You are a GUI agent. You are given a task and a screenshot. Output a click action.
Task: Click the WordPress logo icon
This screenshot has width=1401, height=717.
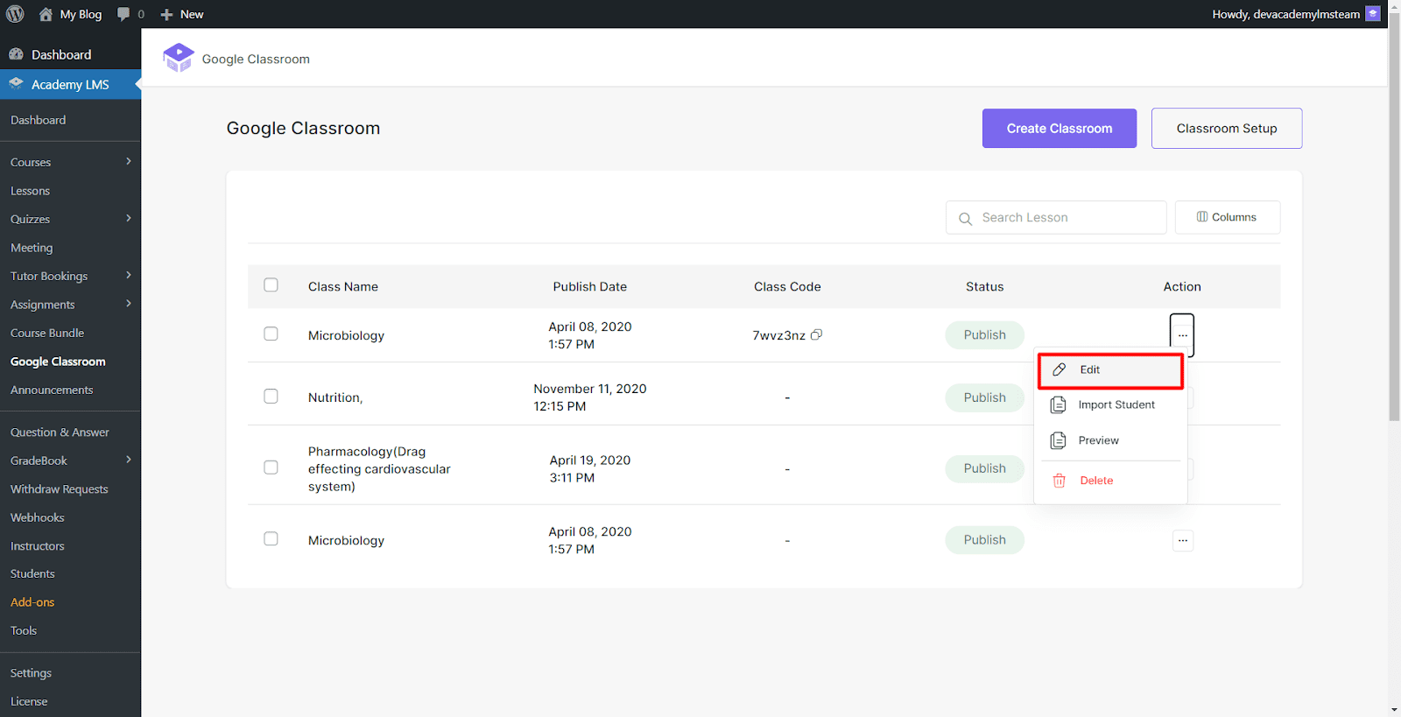[15, 14]
